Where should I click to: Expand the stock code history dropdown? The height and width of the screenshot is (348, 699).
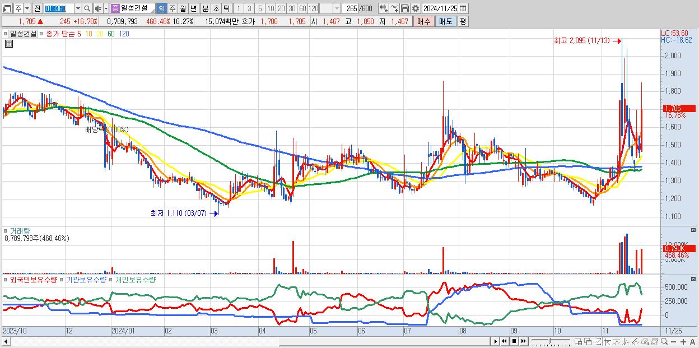[x=78, y=9]
